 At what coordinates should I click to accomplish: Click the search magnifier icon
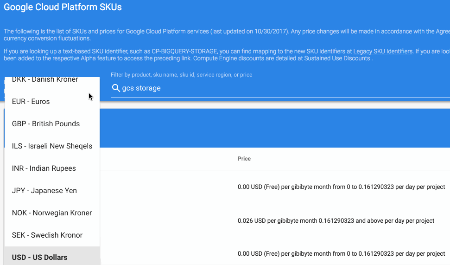pos(116,88)
